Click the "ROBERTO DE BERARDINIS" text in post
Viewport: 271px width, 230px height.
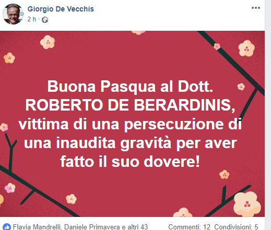pyautogui.click(x=128, y=105)
